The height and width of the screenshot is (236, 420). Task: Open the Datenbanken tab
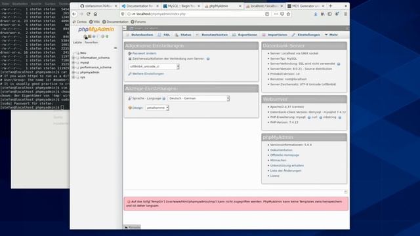(139, 35)
